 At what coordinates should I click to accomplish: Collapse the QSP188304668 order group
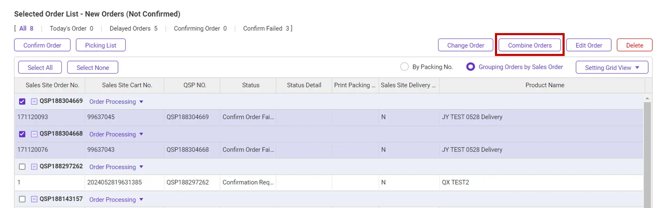point(34,134)
